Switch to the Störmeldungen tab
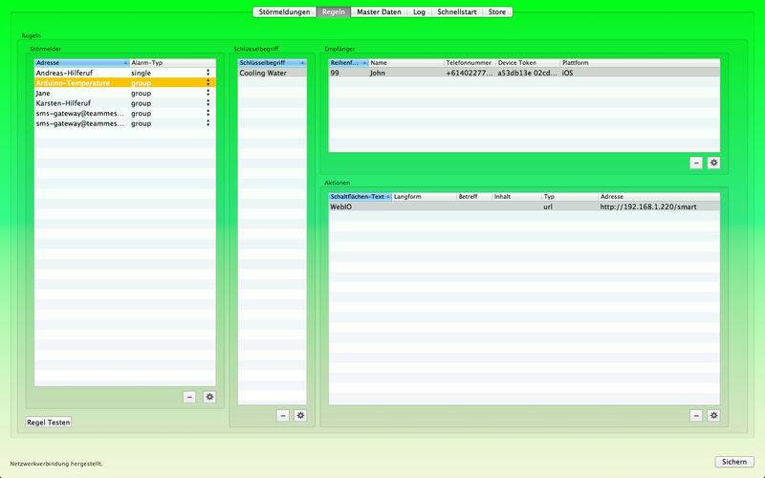This screenshot has width=765, height=478. pos(284,11)
